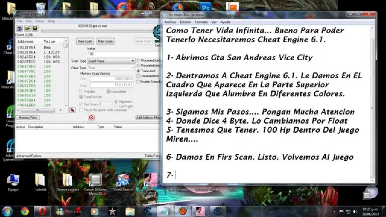Open the Edit menu in Cheat Engine
This screenshot has width=386, height=217.
pos(29,21)
